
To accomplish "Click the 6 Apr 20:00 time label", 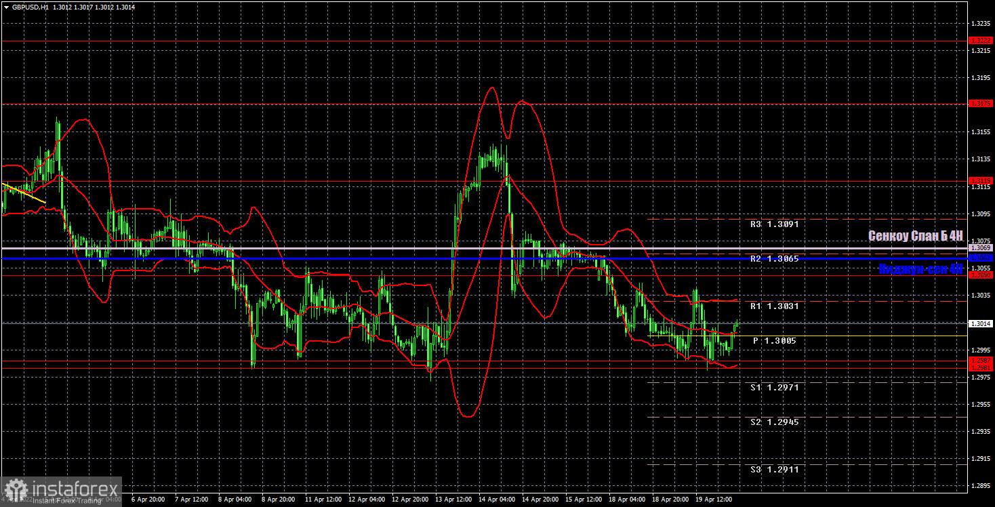I will pyautogui.click(x=147, y=499).
